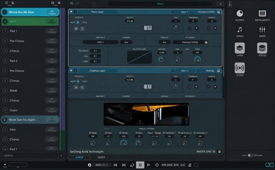Switch to the PLAYER tab
275x170 pixels.
(79, 157)
